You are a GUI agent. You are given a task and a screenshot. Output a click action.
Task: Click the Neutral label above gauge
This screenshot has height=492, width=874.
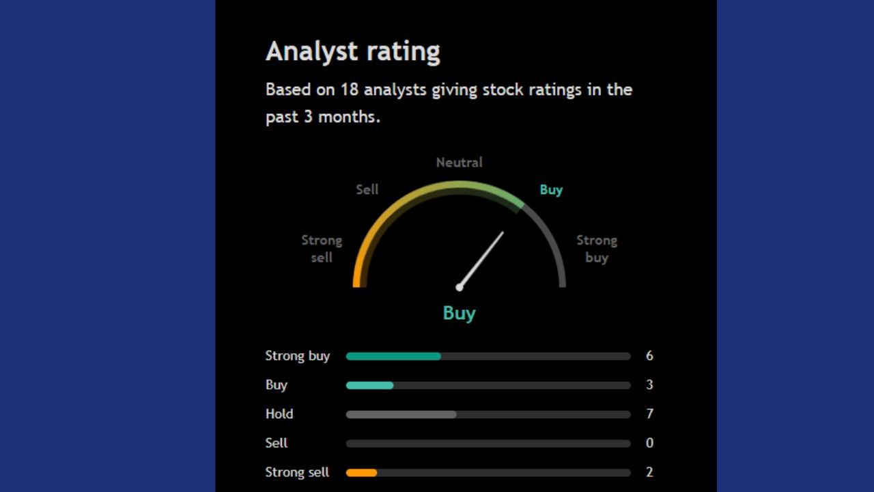(x=459, y=162)
